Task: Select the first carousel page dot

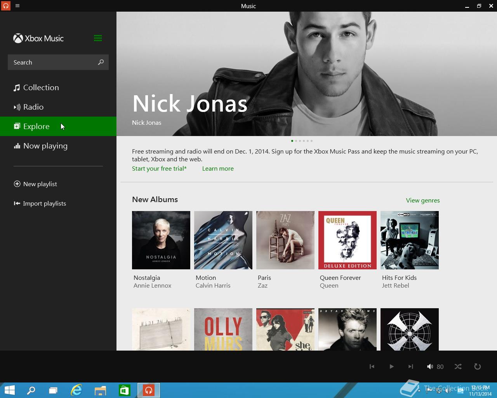Action: click(x=292, y=141)
